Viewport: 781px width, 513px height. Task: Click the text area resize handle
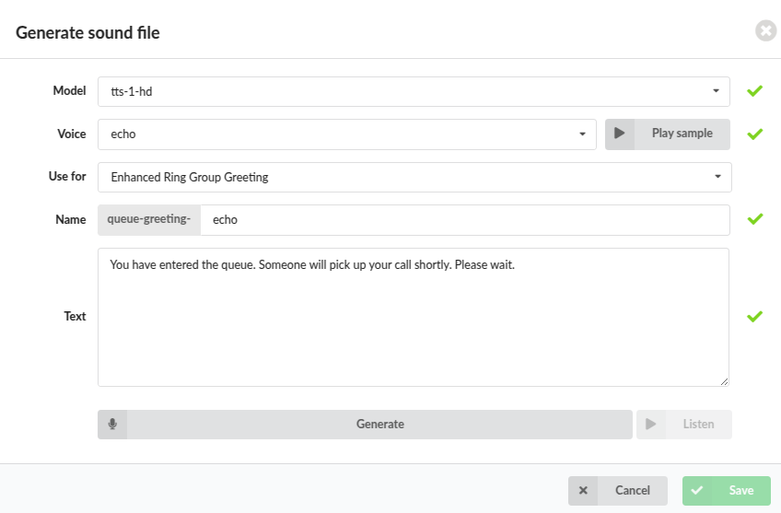724,381
